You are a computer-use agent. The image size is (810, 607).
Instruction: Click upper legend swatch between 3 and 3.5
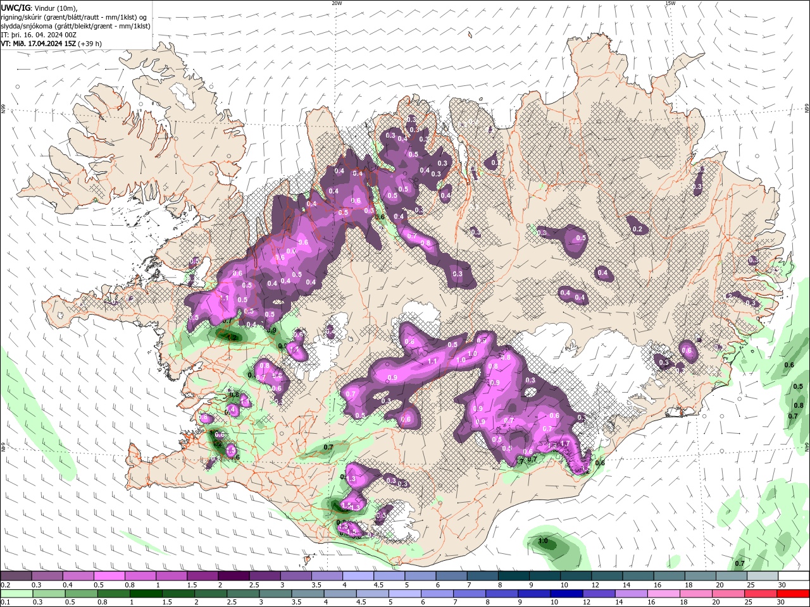[296, 576]
